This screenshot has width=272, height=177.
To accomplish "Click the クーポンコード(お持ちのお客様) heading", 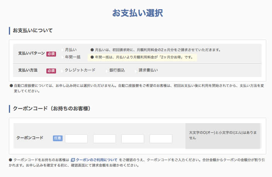I will click(x=51, y=109).
